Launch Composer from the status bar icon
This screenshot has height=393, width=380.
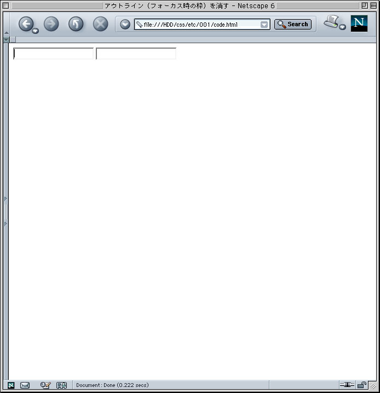pos(45,385)
